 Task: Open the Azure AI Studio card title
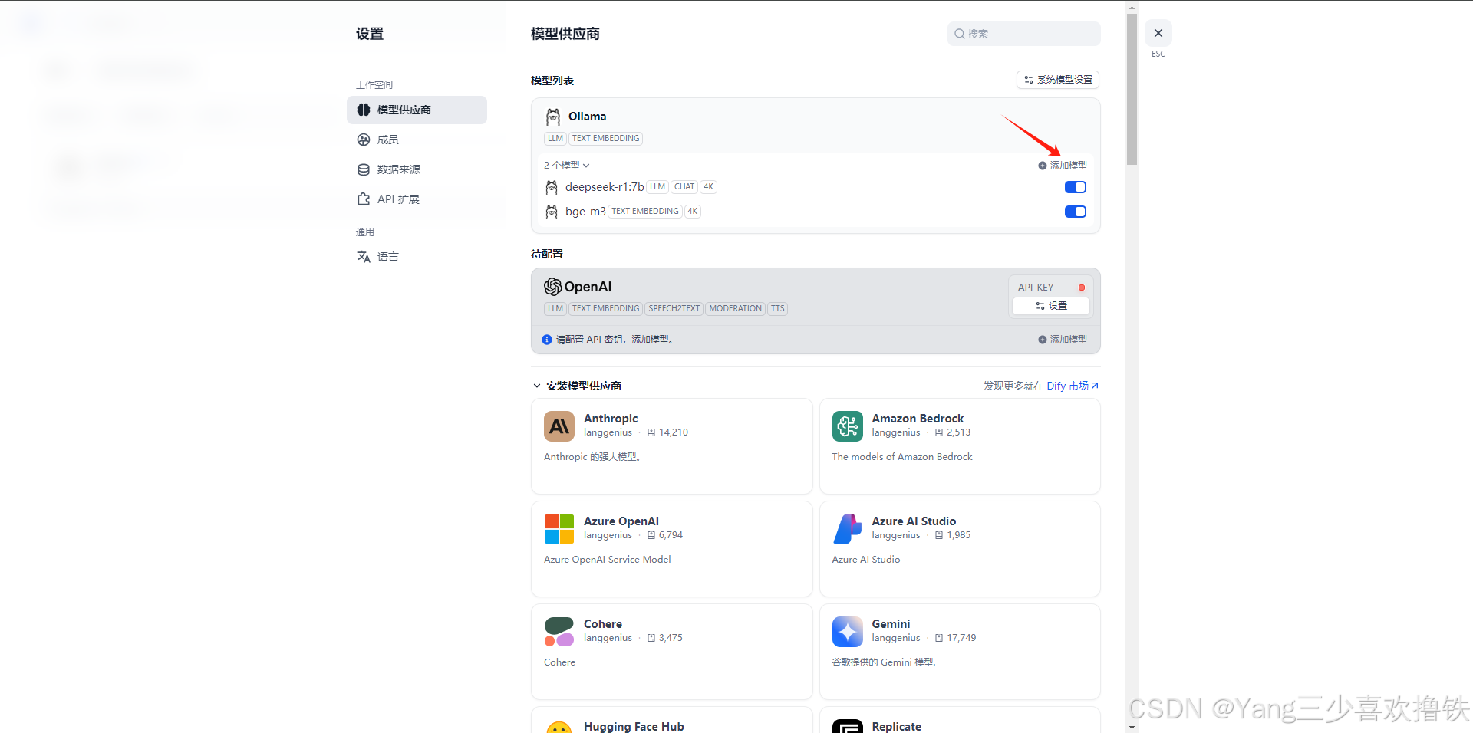(914, 521)
